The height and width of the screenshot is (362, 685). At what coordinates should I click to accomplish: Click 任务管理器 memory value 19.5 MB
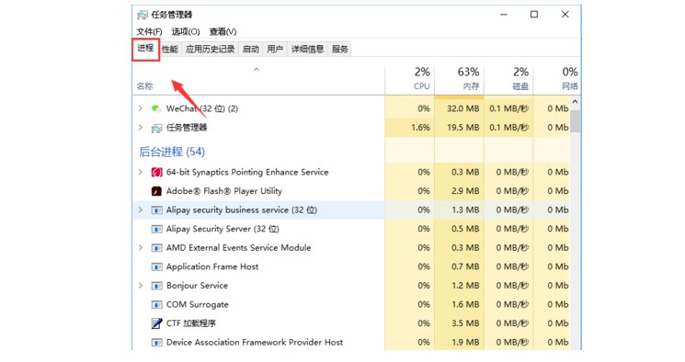[463, 128]
